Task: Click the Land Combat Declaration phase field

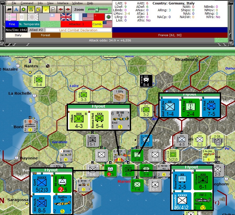Action: click(x=79, y=30)
